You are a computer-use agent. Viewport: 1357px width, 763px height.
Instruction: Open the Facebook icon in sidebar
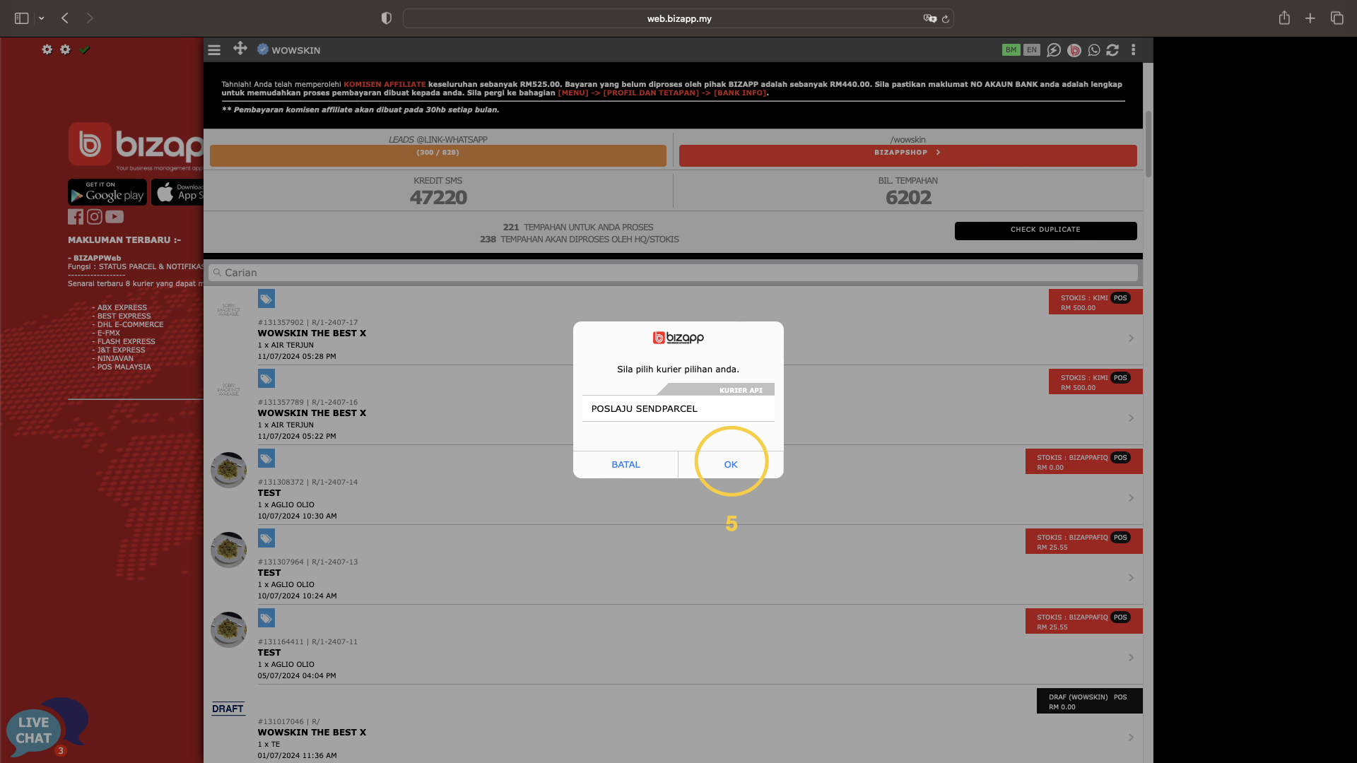coord(76,217)
